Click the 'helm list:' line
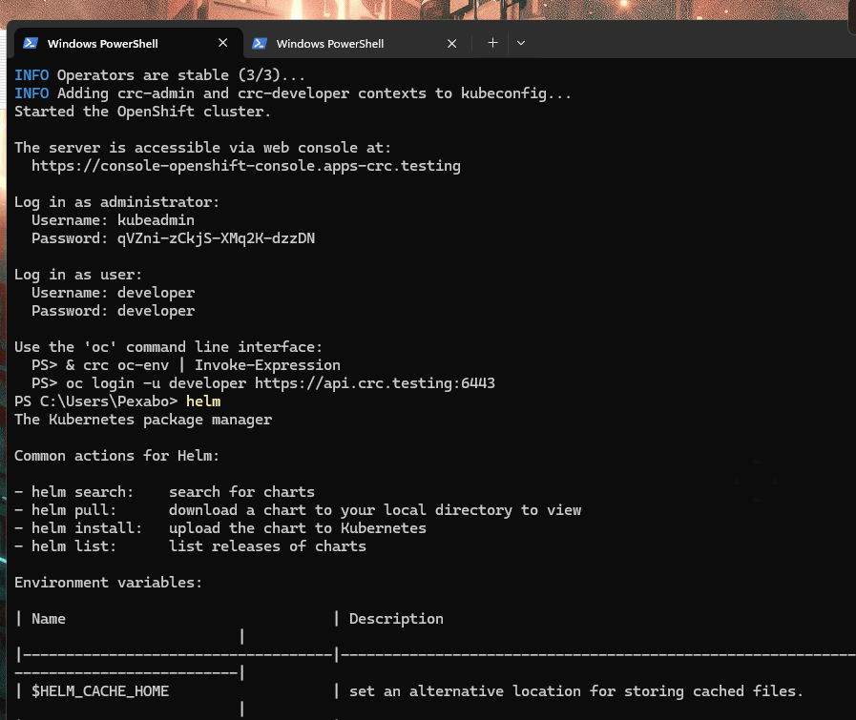The image size is (856, 720). [x=190, y=546]
